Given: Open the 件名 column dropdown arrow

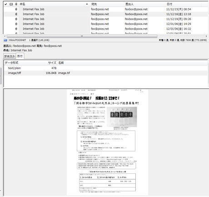Looking at the screenshot, I should tap(87, 4).
